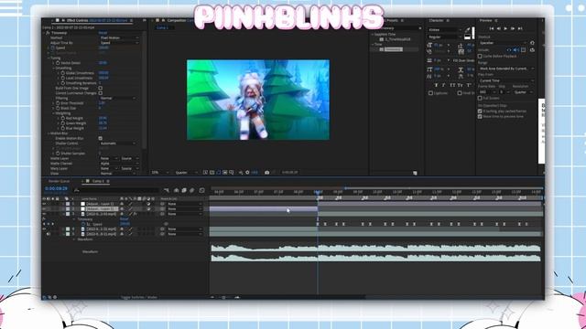Click the Composition Mini-Flowchart icon

click(167, 190)
